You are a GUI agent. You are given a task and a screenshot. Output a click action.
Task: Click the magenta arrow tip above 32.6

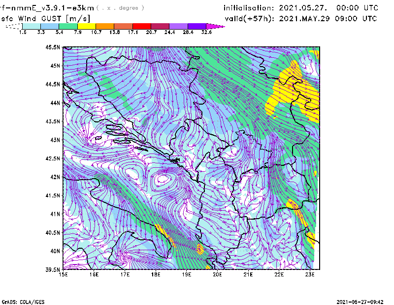tap(215, 26)
